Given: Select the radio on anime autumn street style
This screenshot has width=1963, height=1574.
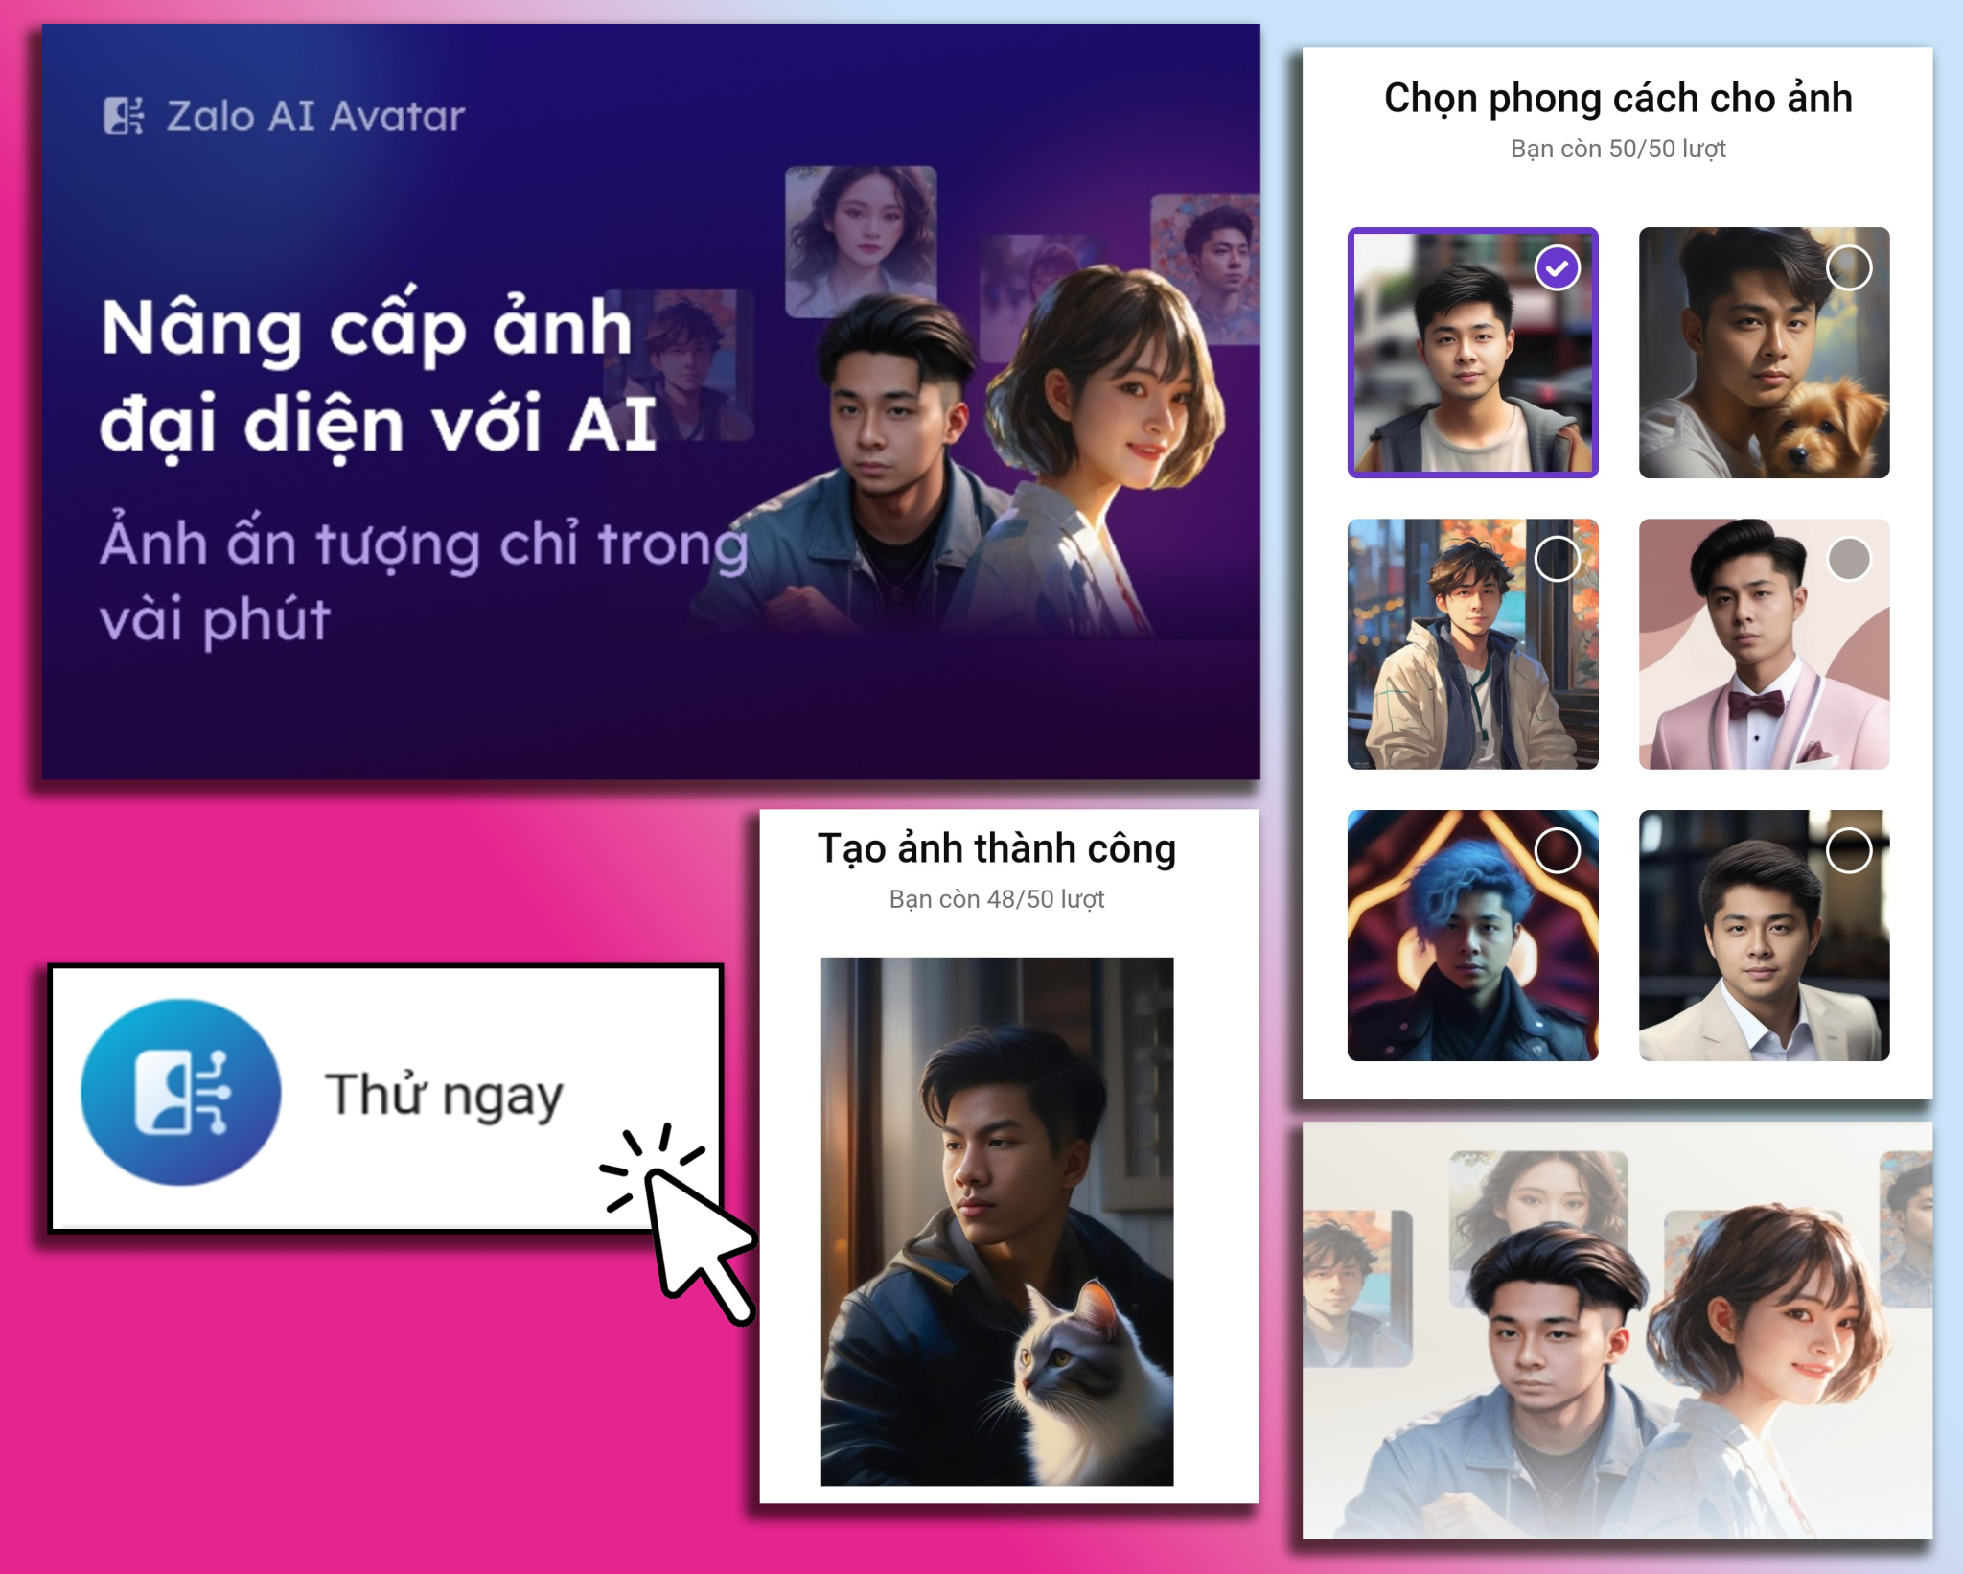Looking at the screenshot, I should (1558, 559).
